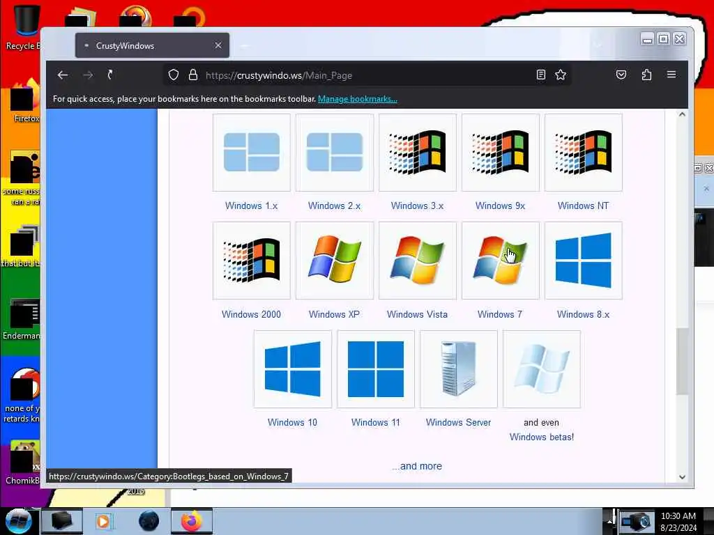
Task: Click the Windows XP logo image
Action: 335,261
